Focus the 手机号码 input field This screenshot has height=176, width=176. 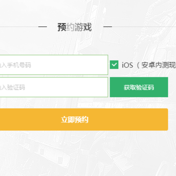pyautogui.click(x=54, y=65)
